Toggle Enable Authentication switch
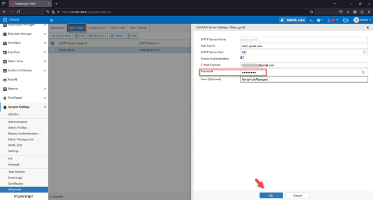The height and width of the screenshot is (200, 373). [x=242, y=58]
